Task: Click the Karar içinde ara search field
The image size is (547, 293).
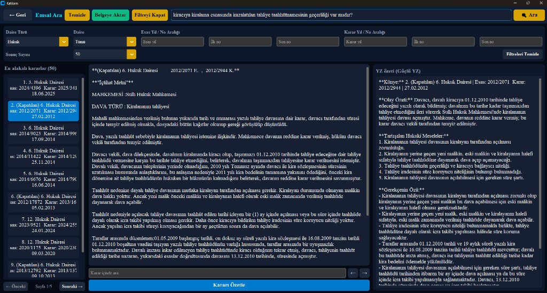Action: pyautogui.click(x=217, y=273)
